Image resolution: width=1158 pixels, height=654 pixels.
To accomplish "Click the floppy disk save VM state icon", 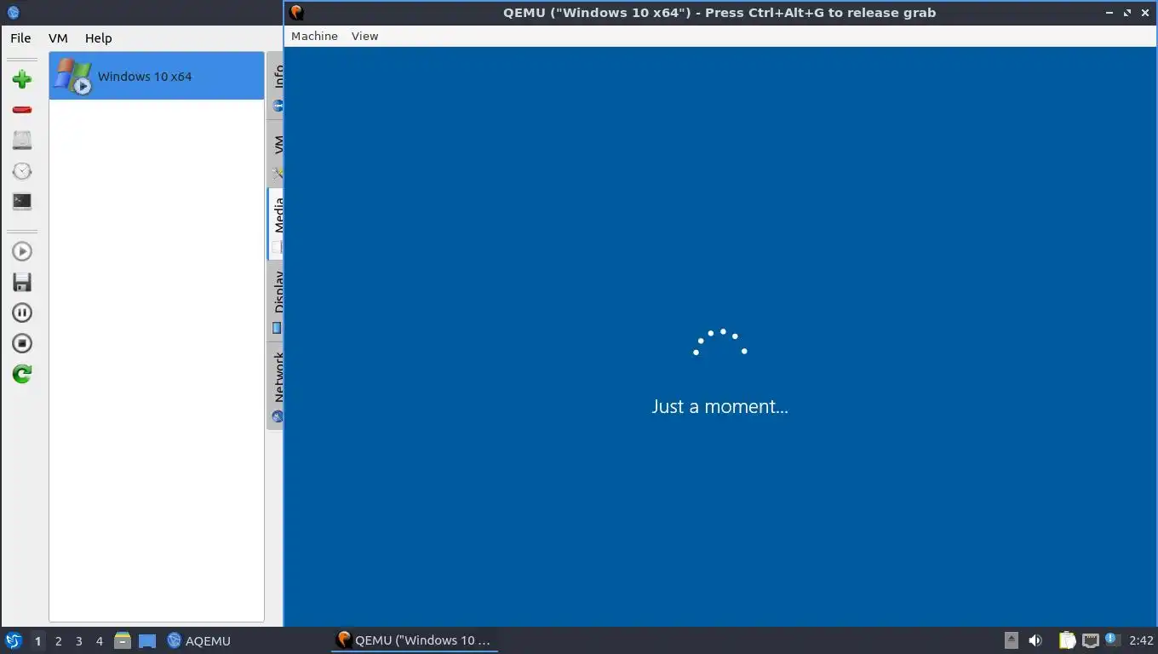I will [x=22, y=282].
